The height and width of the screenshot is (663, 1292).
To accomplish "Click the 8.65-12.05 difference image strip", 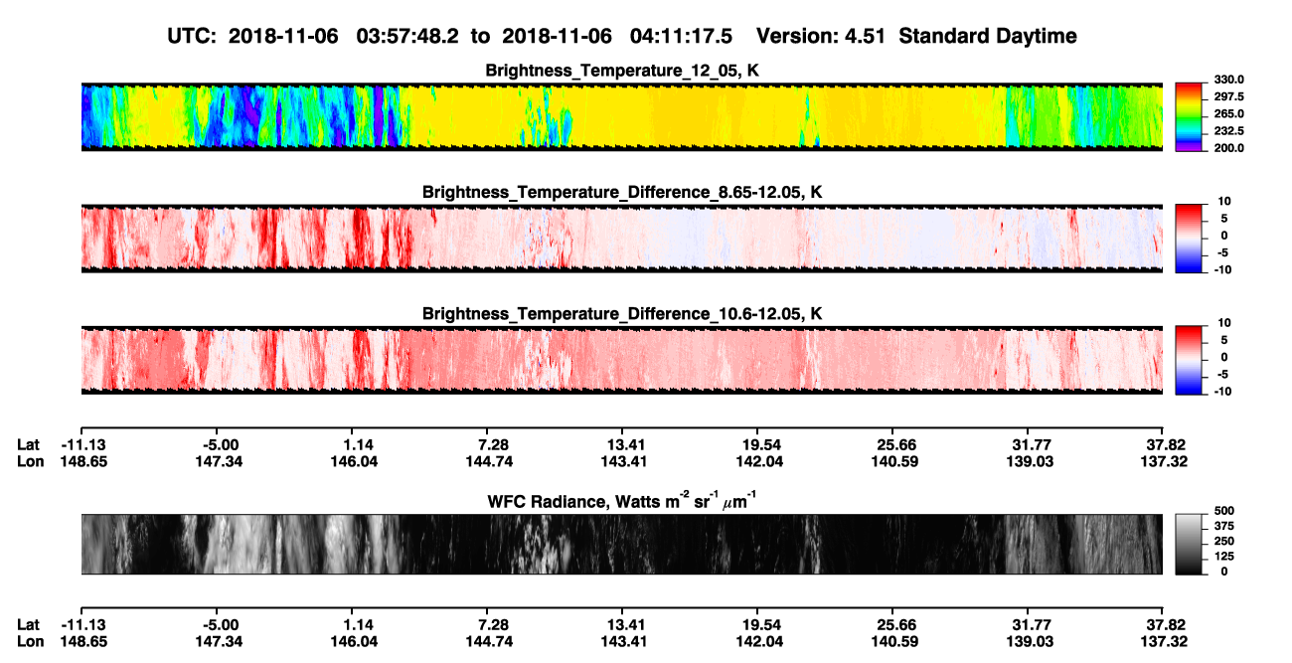I will (x=622, y=238).
